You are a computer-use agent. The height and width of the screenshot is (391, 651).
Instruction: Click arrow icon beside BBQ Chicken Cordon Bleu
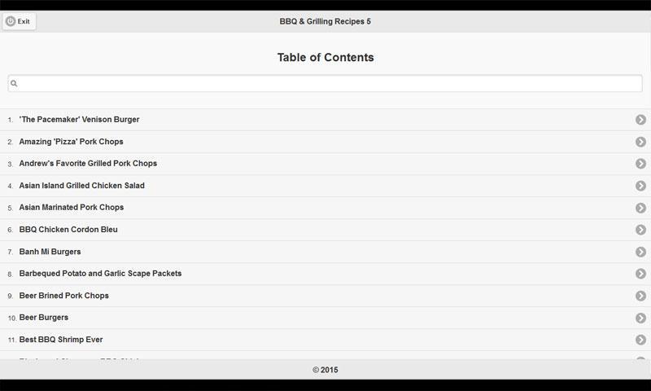coord(640,230)
